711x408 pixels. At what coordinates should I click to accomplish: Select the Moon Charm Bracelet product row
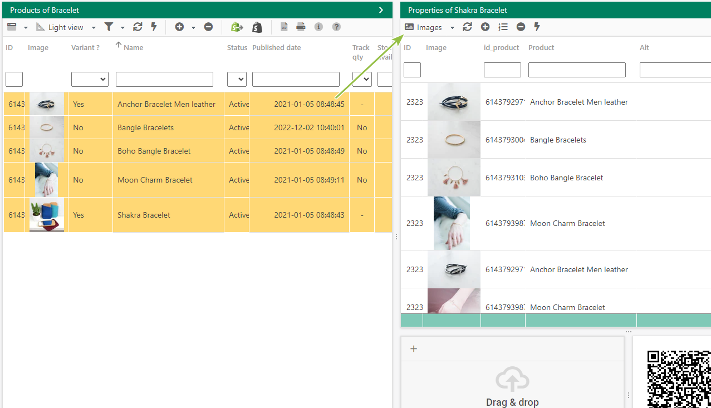tap(198, 180)
